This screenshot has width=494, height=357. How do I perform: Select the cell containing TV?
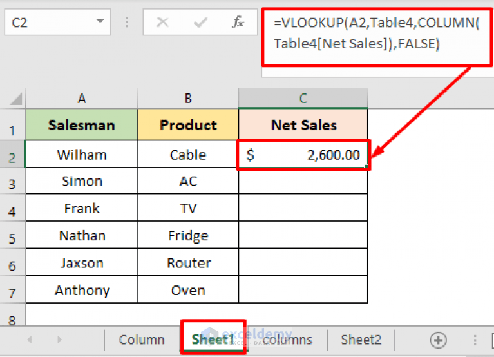(188, 208)
